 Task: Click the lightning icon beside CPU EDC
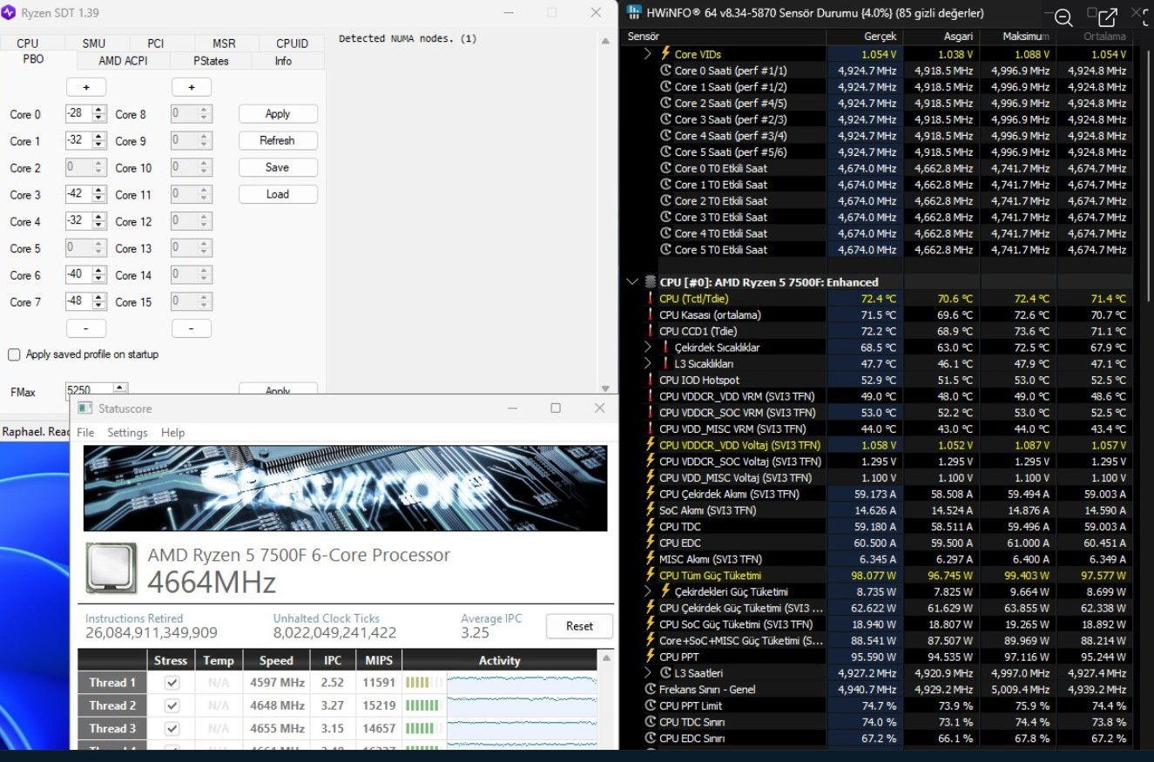click(x=650, y=543)
